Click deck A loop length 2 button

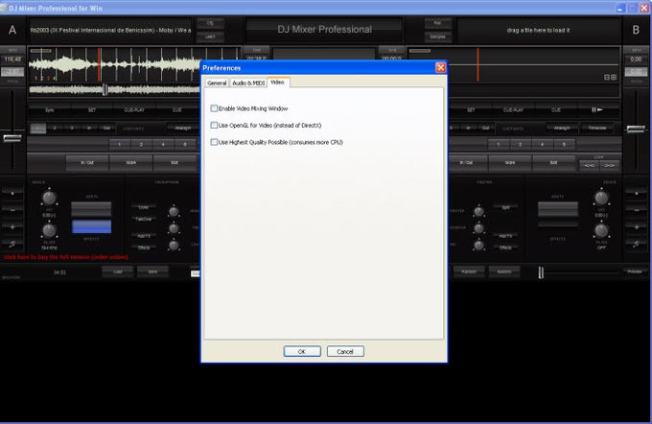click(141, 145)
